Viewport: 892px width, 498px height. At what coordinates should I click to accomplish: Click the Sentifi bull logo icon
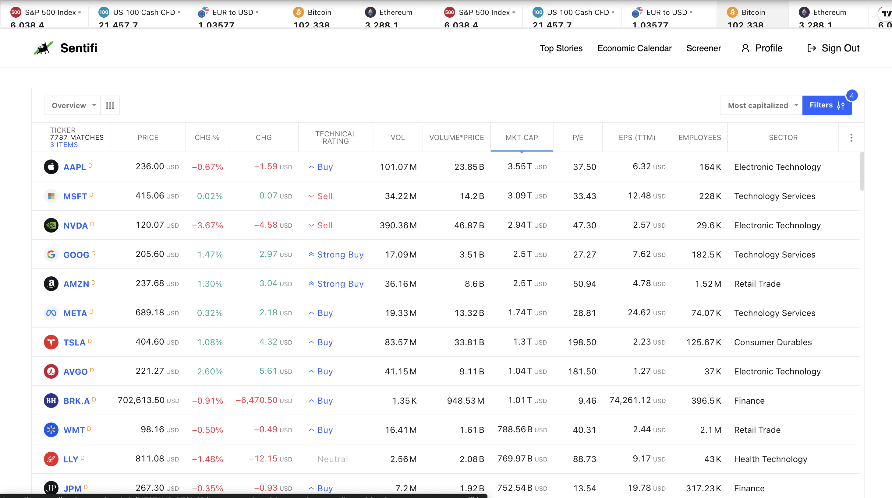pyautogui.click(x=43, y=48)
